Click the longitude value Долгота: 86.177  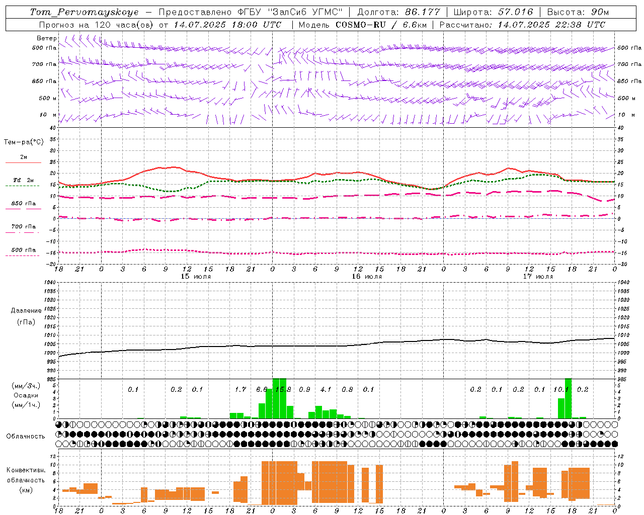click(398, 12)
